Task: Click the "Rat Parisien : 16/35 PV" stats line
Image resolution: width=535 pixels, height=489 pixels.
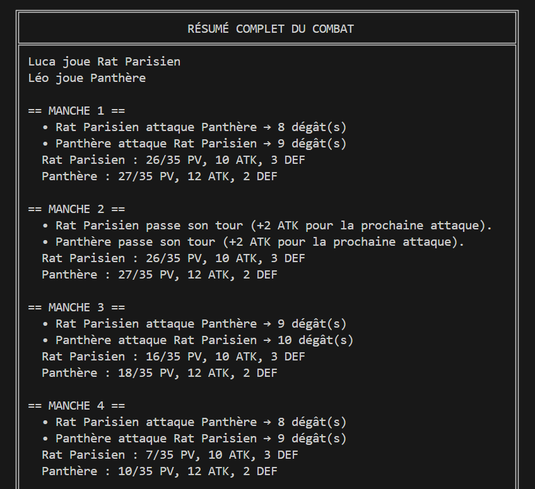Action: (173, 357)
